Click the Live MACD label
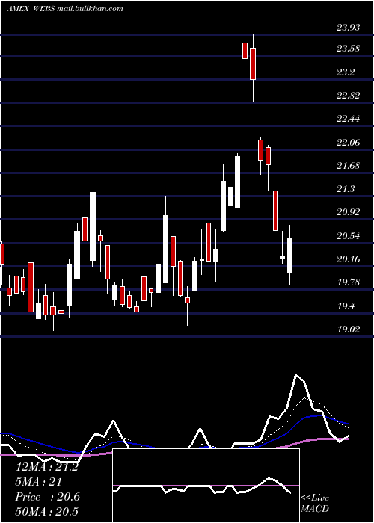This screenshot has width=374, height=523. pos(315,503)
